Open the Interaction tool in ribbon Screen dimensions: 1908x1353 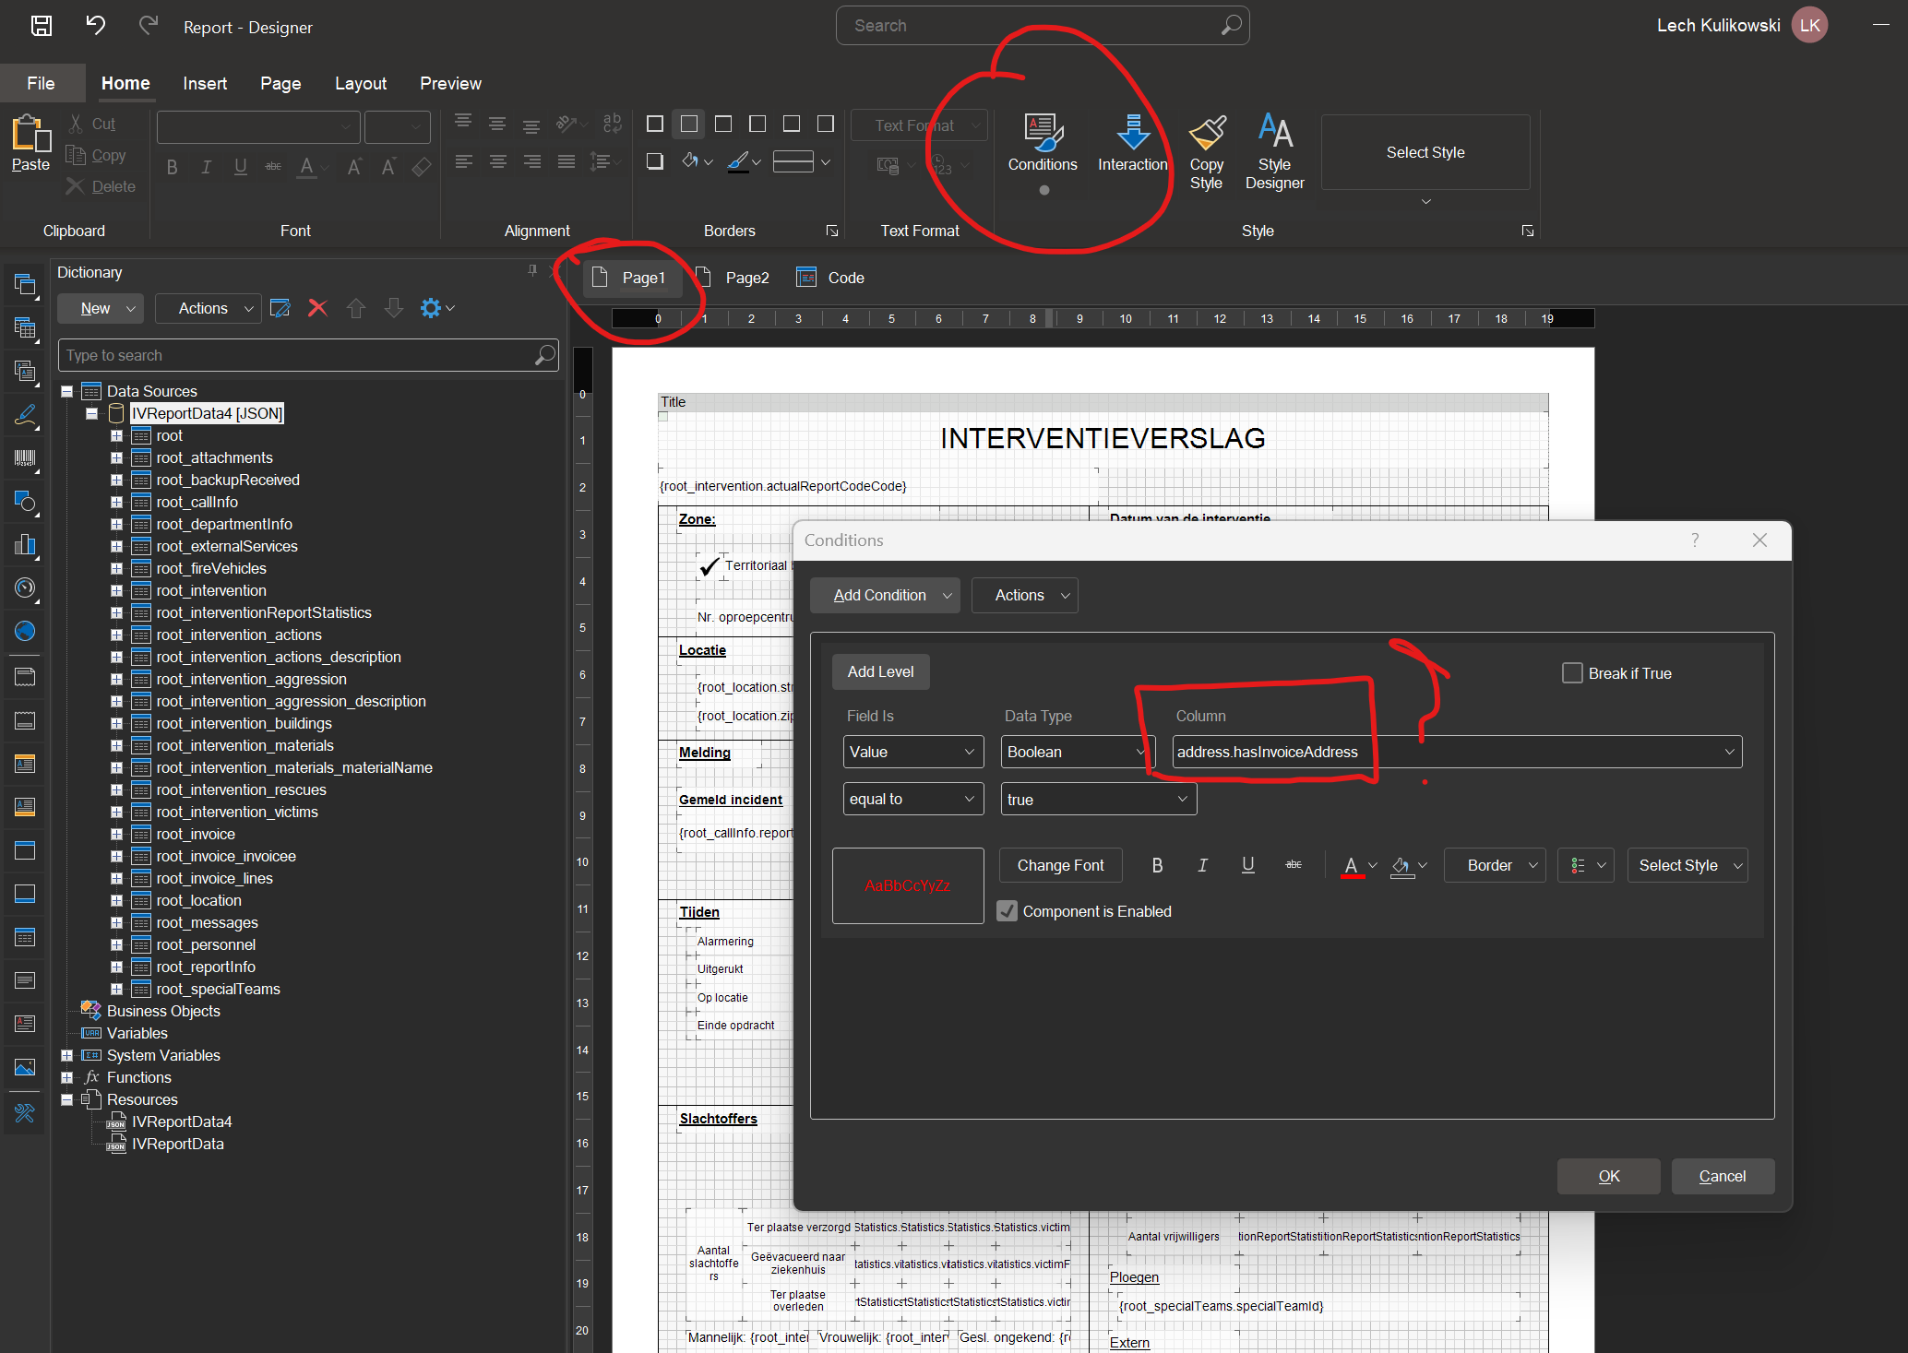pyautogui.click(x=1132, y=144)
